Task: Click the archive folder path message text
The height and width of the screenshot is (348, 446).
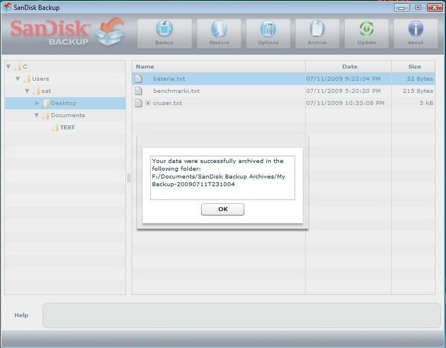Action: pyautogui.click(x=219, y=172)
